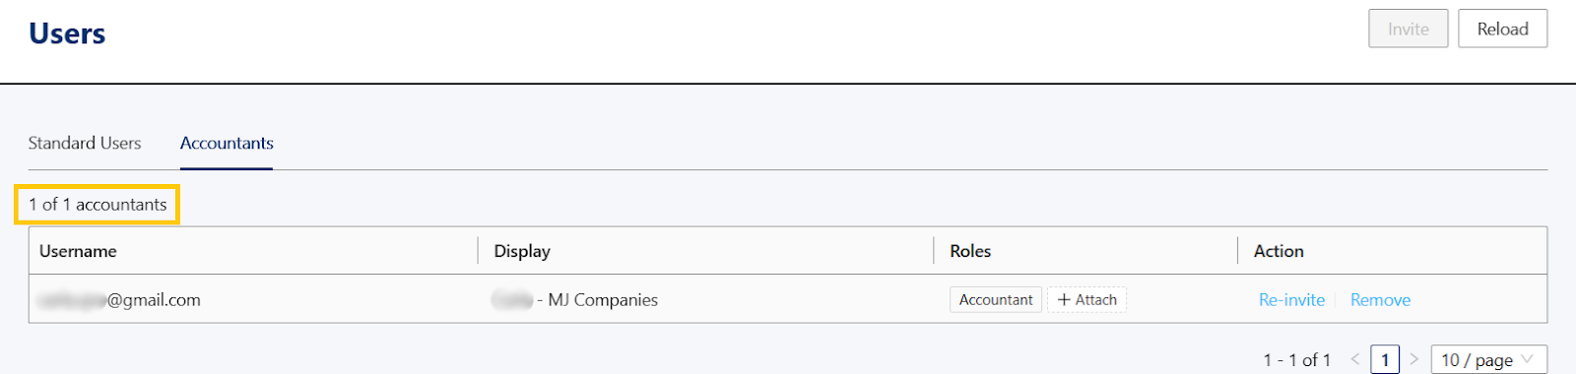Click the Username column header

[x=78, y=251]
